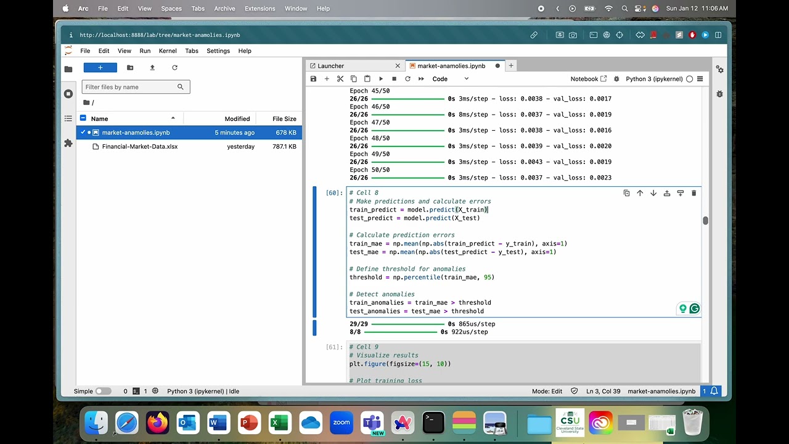789x444 pixels.
Task: Insert a cell below with the plus icon
Action: 327,79
